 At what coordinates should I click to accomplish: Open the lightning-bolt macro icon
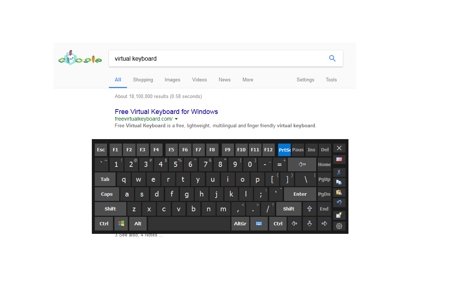tap(339, 215)
